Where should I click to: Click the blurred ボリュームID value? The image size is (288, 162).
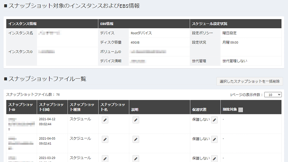[148, 52]
